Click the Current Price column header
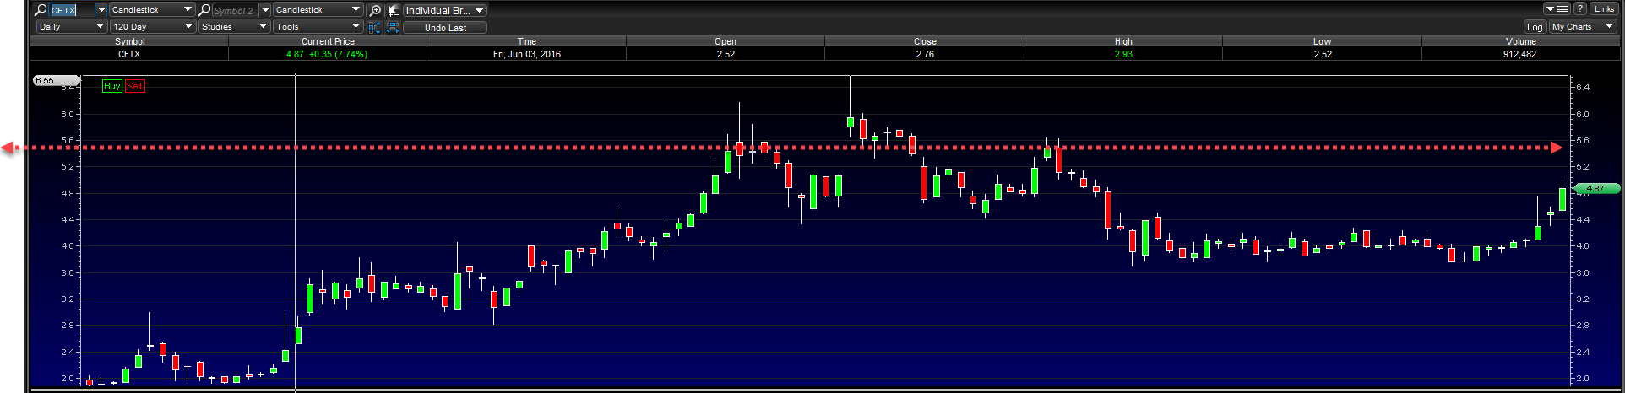The height and width of the screenshot is (393, 1625). (328, 41)
